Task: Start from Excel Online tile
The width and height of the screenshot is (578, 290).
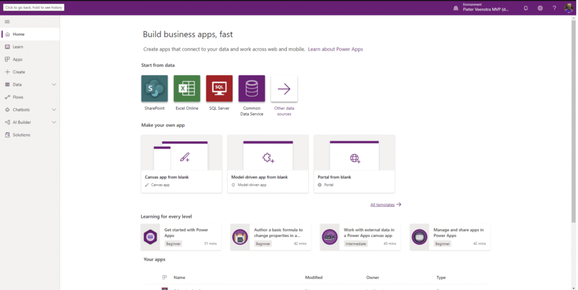Action: [187, 88]
